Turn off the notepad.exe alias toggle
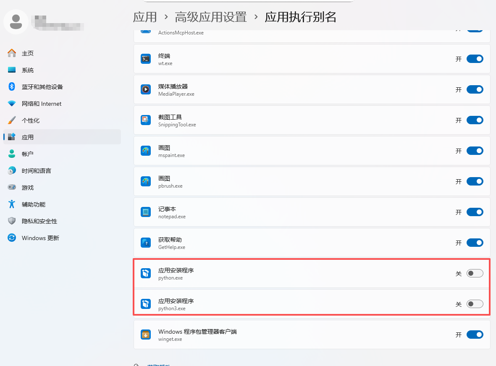 pos(475,212)
